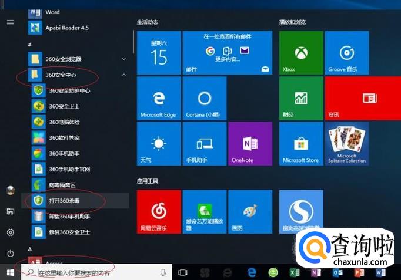Open the user account picture
This screenshot has height=280, width=401.
coord(11,190)
